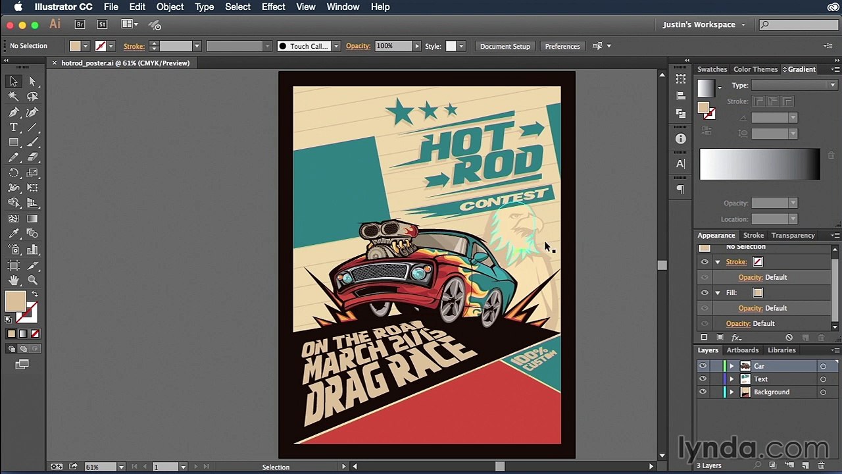842x474 pixels.
Task: Open the Effect menu
Action: tap(273, 7)
